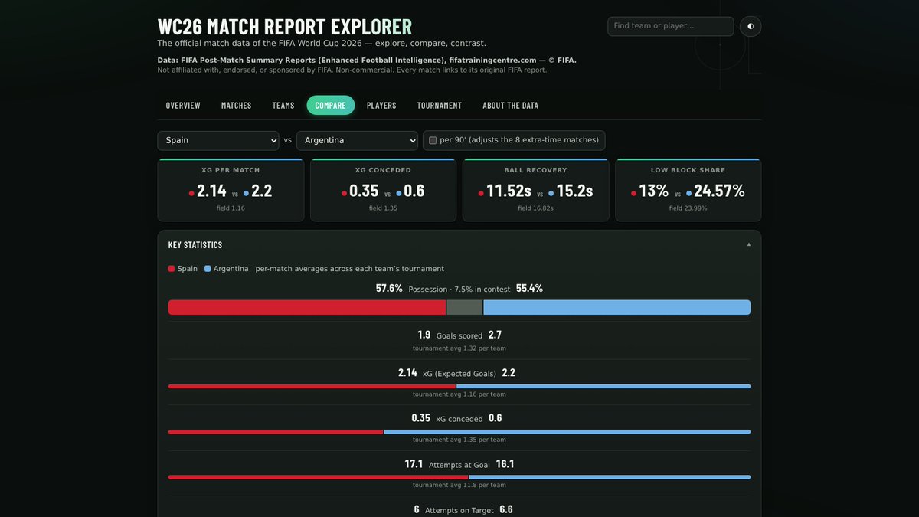Click the grey in-contest possession segment
The height and width of the screenshot is (517, 919).
click(x=465, y=307)
